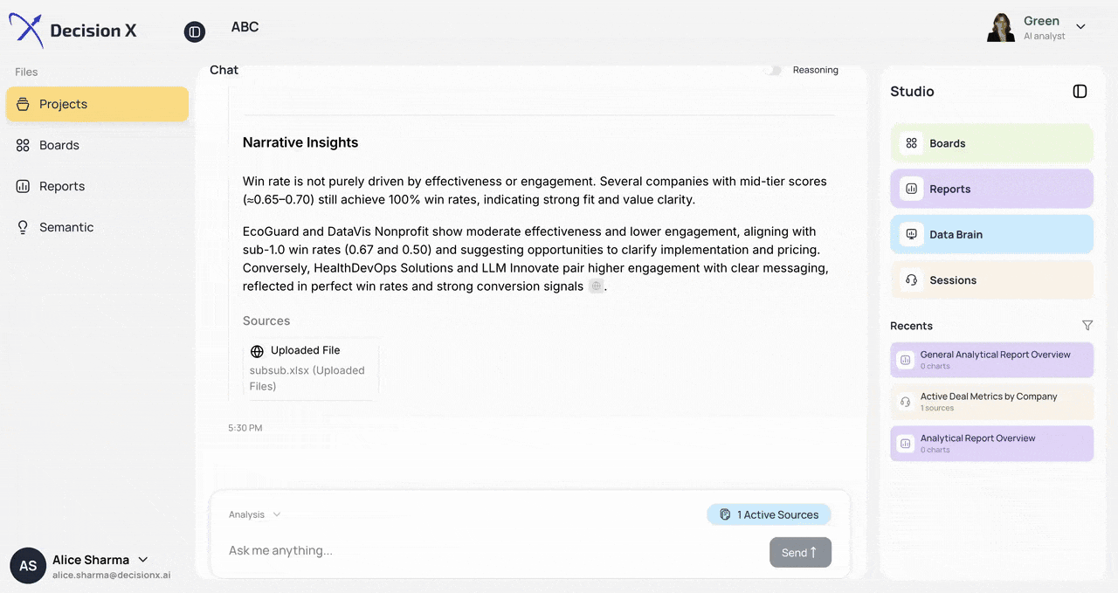Click the Sessions headphones icon in Studio
This screenshot has width=1118, height=593.
[911, 279]
